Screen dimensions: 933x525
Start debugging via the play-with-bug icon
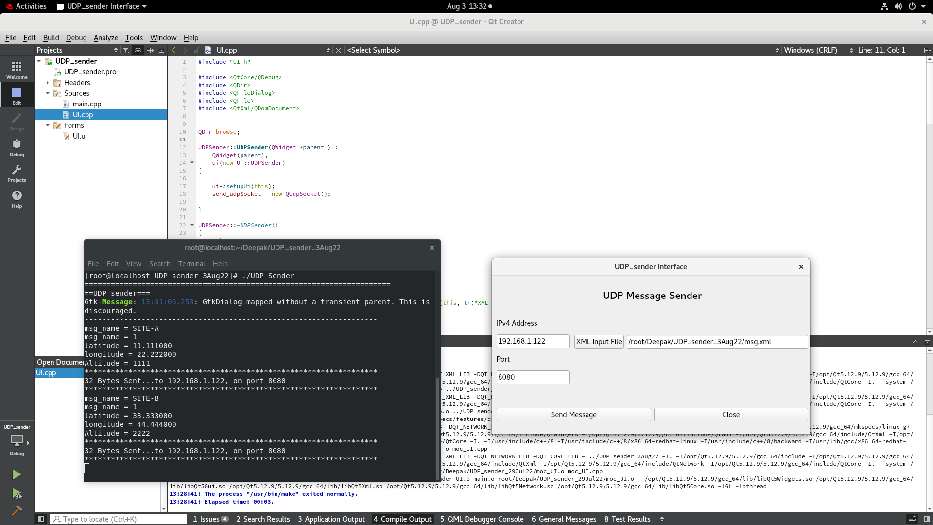[x=17, y=494]
